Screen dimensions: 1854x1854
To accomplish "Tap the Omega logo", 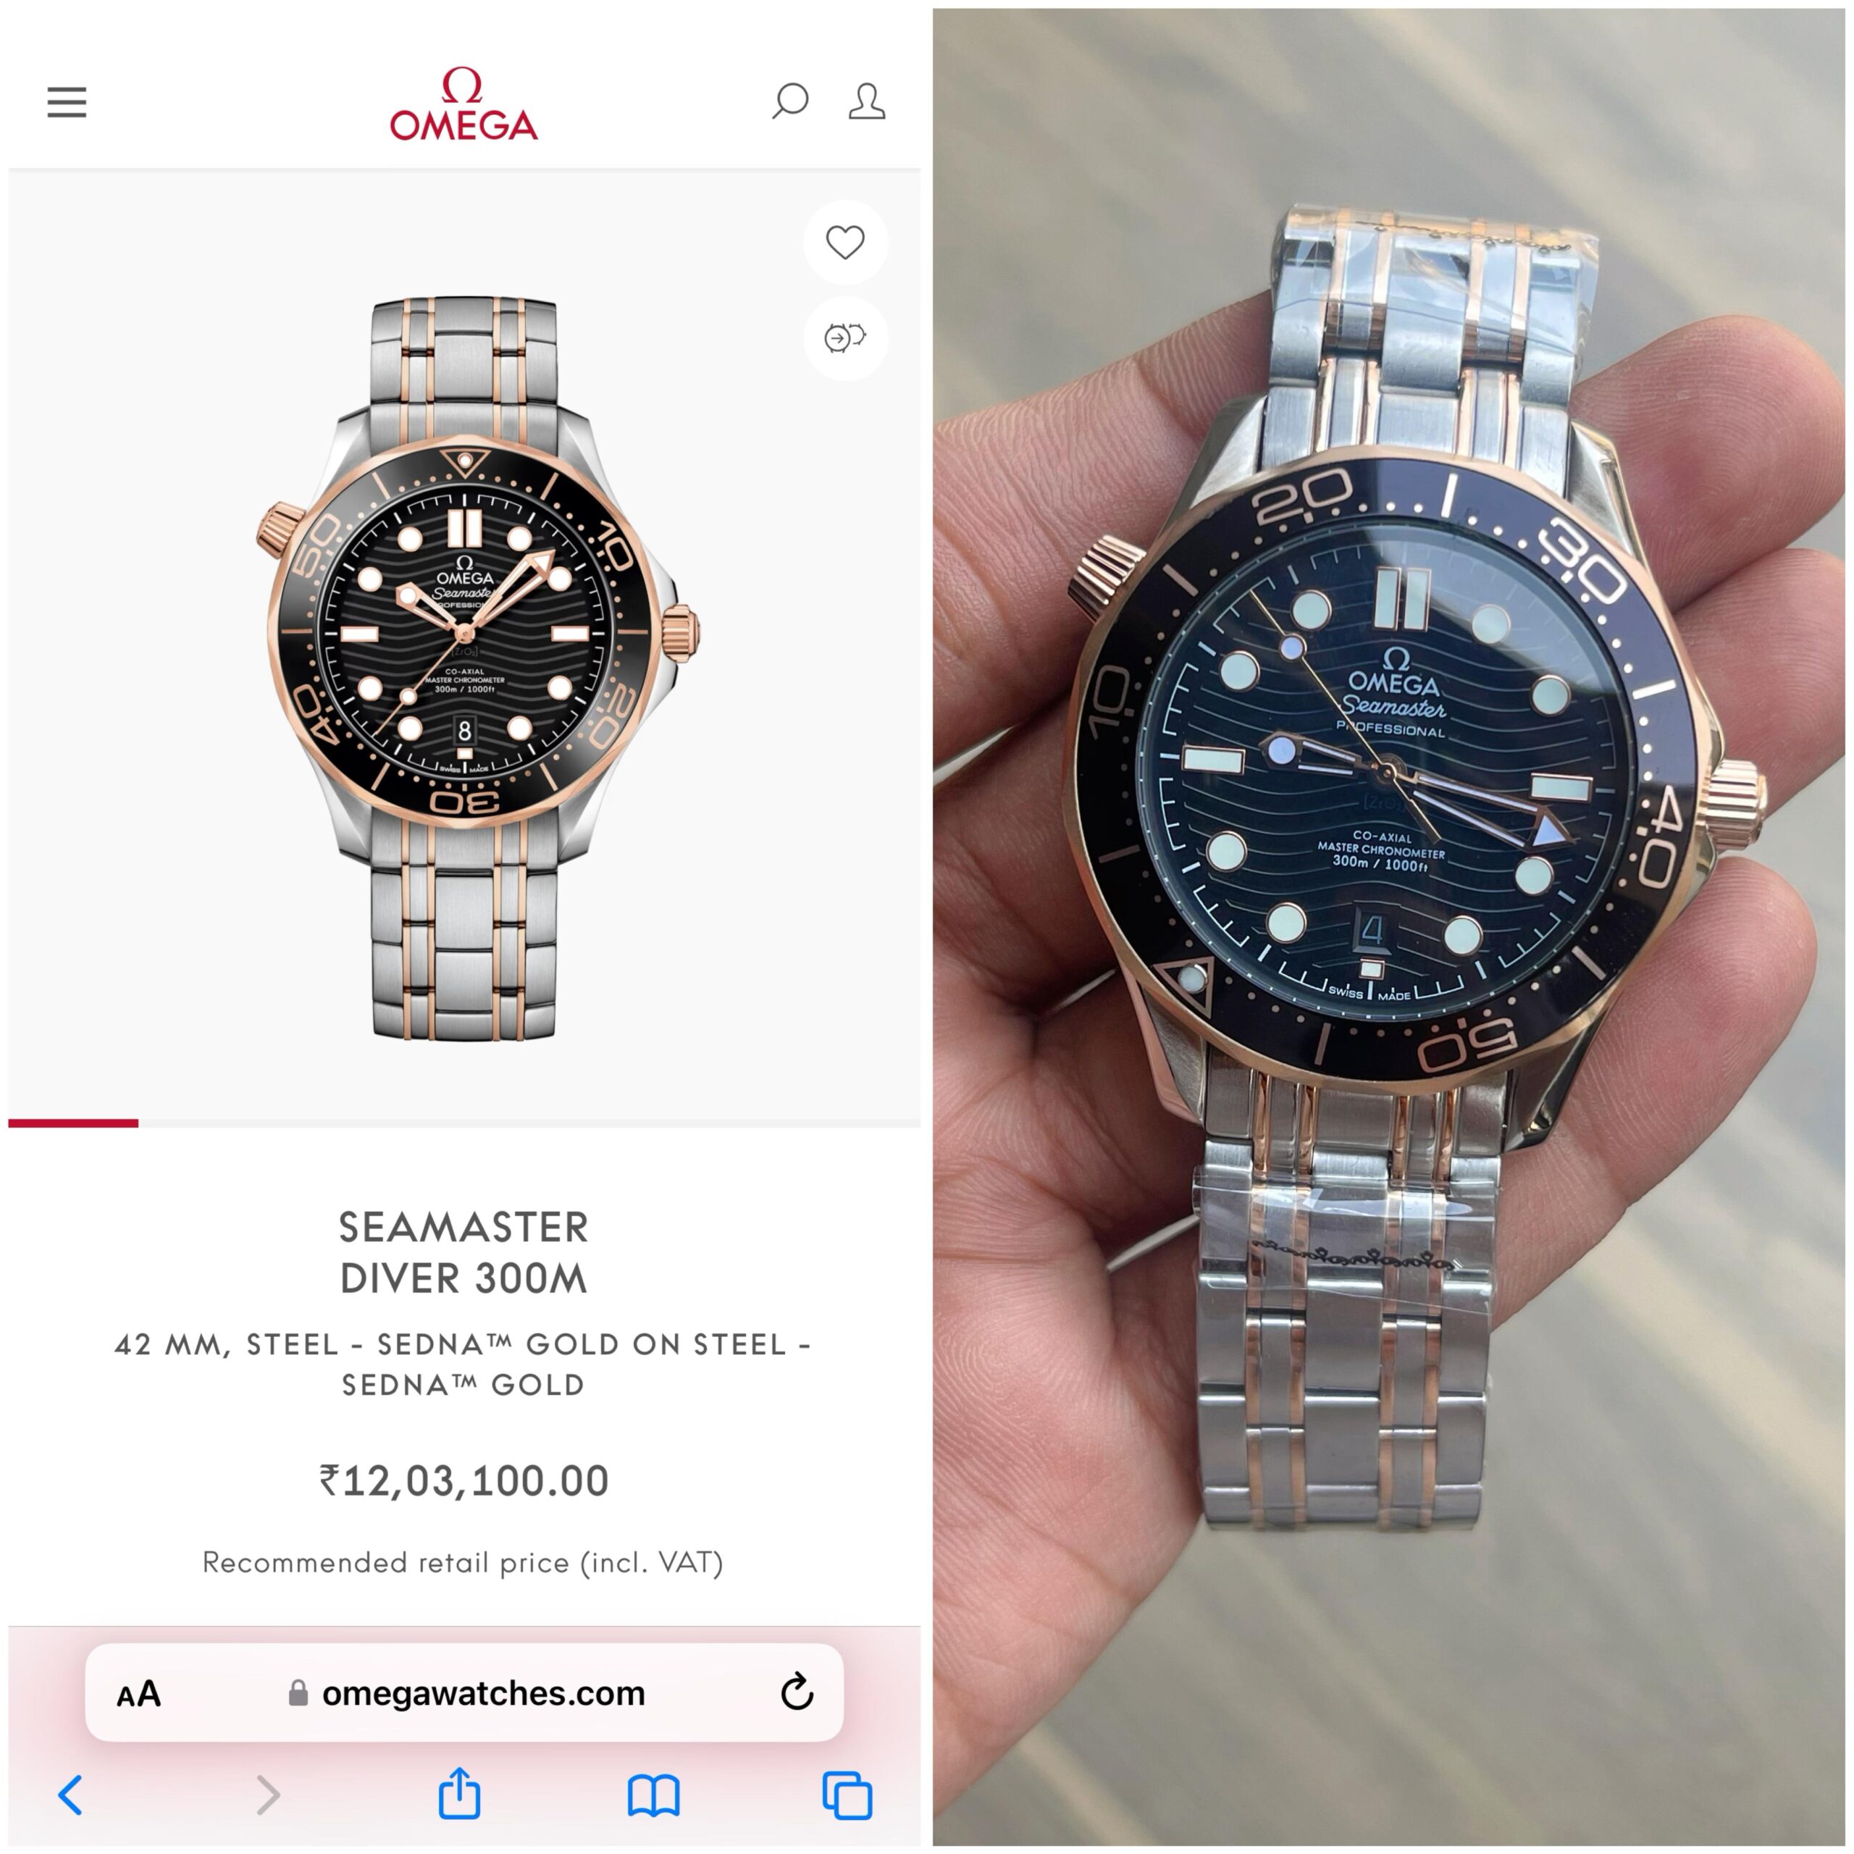I will click(463, 104).
